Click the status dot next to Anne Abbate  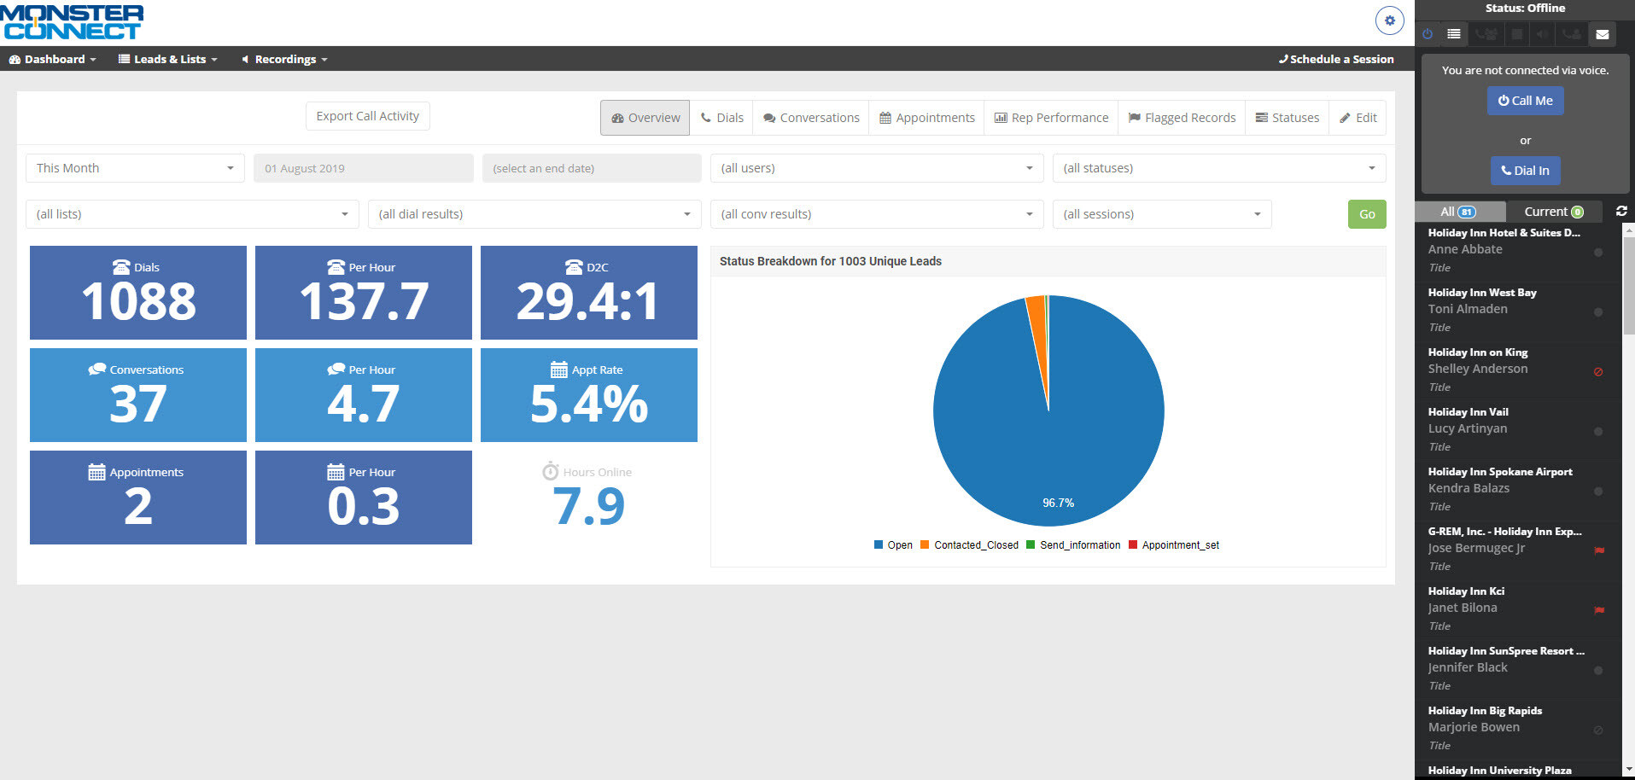[x=1598, y=253]
